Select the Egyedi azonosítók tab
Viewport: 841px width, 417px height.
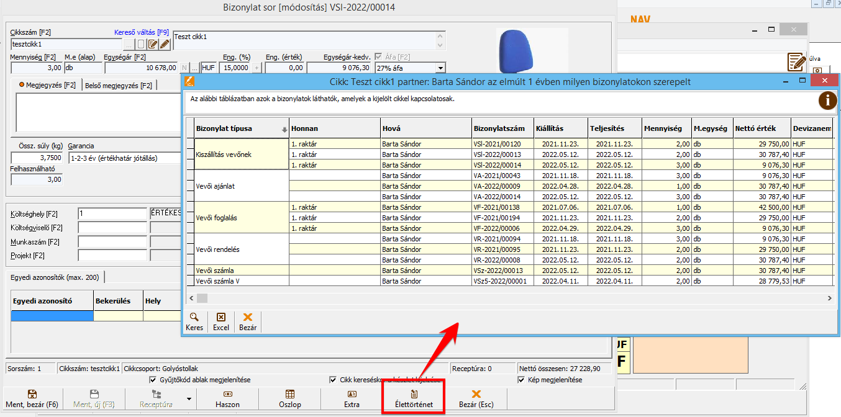(56, 277)
